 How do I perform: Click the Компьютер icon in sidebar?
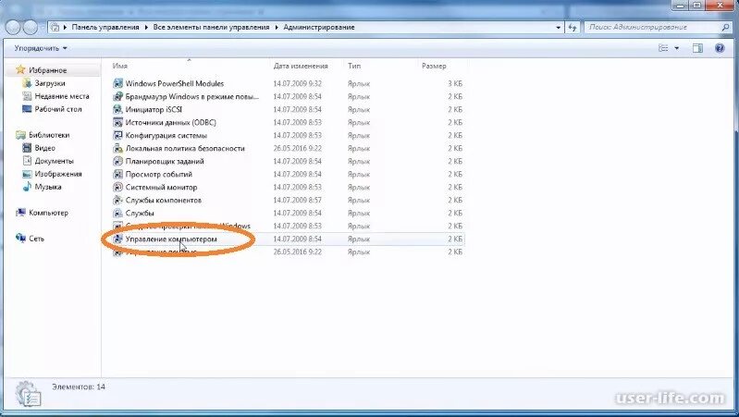(x=20, y=213)
